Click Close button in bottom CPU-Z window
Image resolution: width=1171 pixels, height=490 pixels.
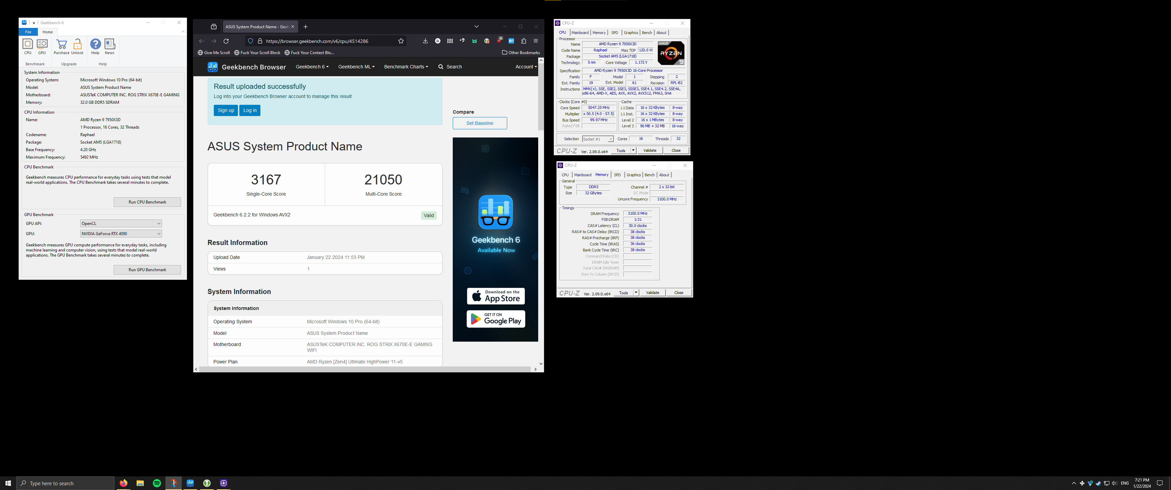679,293
